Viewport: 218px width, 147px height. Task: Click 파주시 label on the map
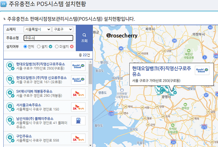coord(150,29)
